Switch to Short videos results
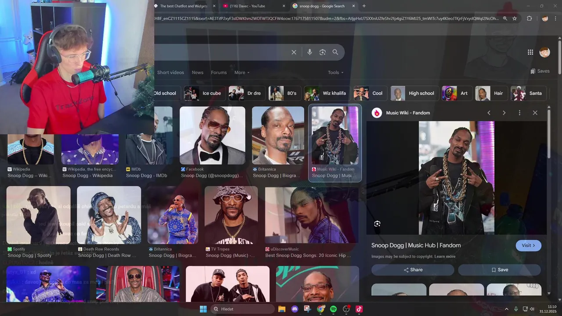This screenshot has width=562, height=316. pos(170,72)
